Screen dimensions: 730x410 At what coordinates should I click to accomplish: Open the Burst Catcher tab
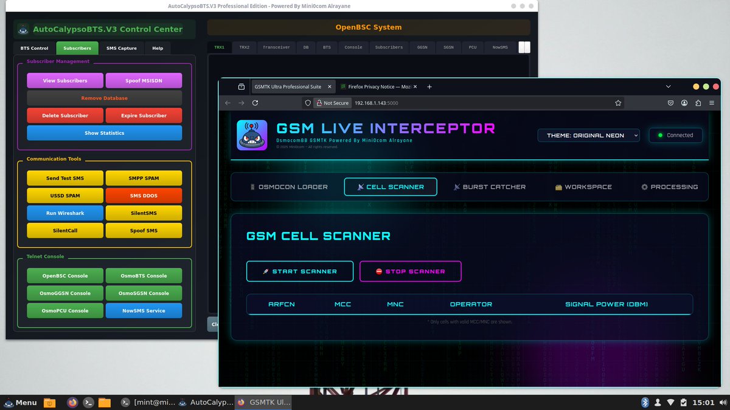click(x=489, y=187)
